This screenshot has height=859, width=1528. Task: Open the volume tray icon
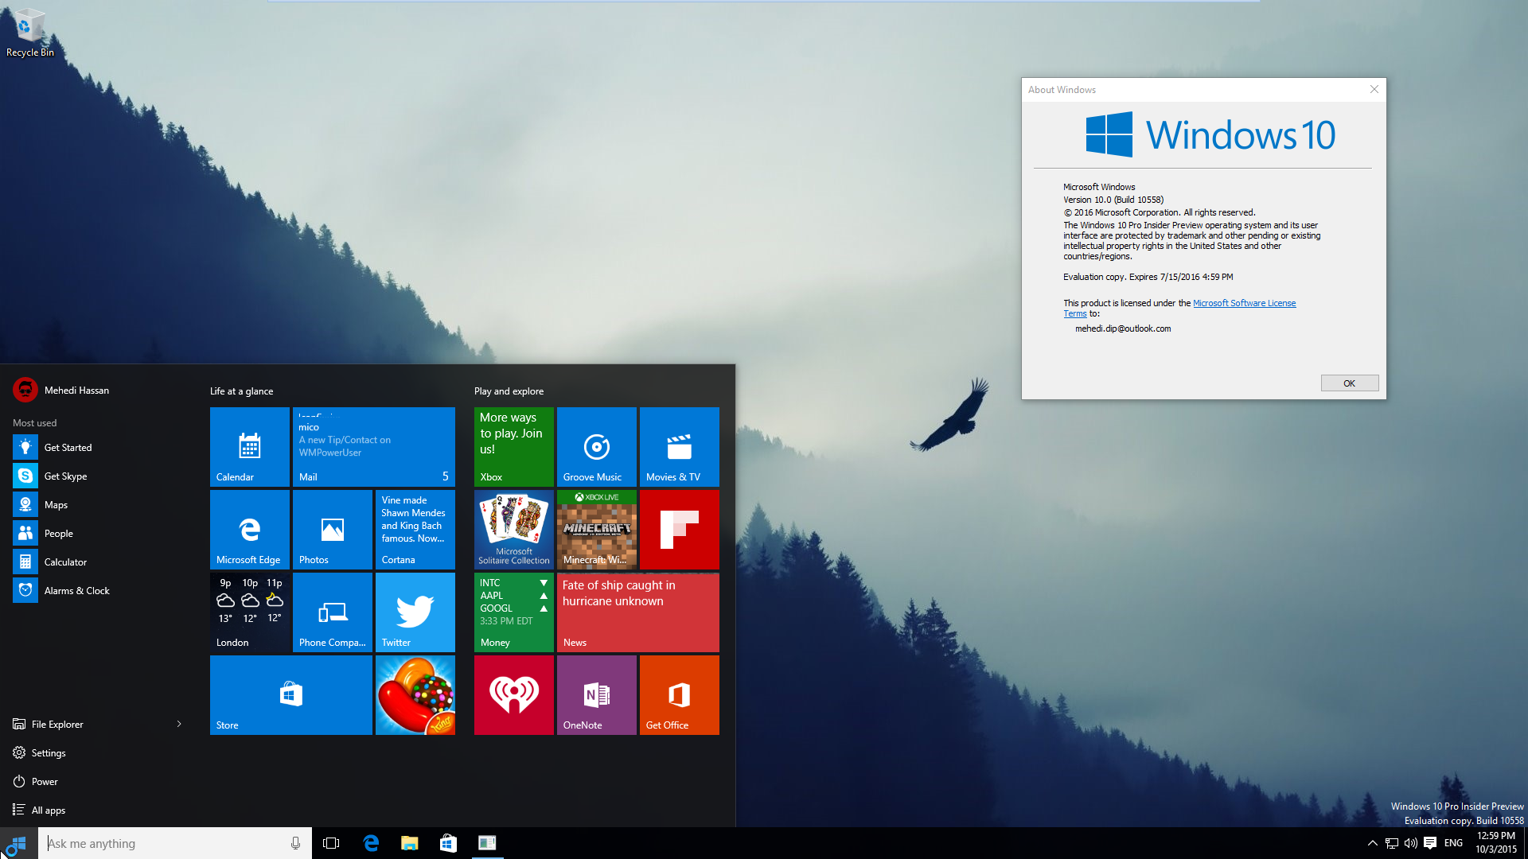pos(1411,843)
